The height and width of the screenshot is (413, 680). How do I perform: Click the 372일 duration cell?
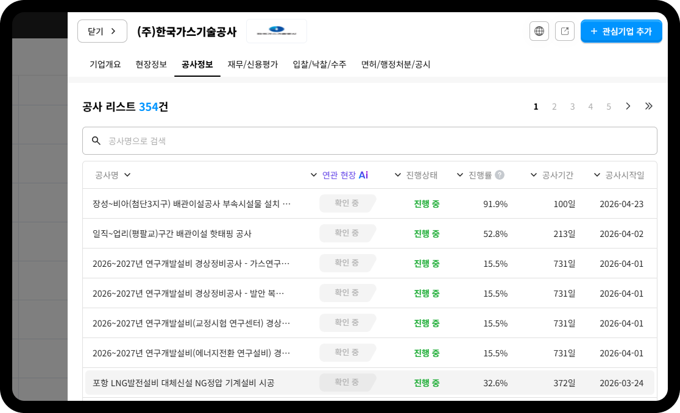(x=564, y=383)
